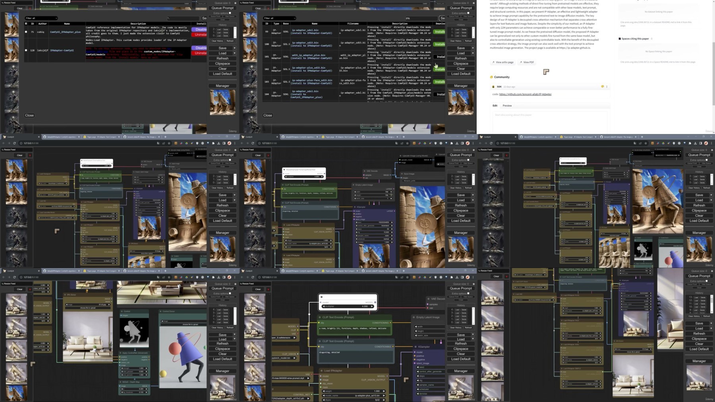Open Save arrow menu beside IP-Adapter models list
This screenshot has width=715, height=402.
[x=473, y=48]
